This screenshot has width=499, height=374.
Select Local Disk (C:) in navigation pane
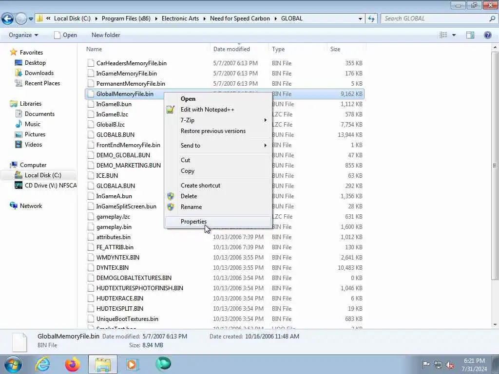tap(38, 175)
